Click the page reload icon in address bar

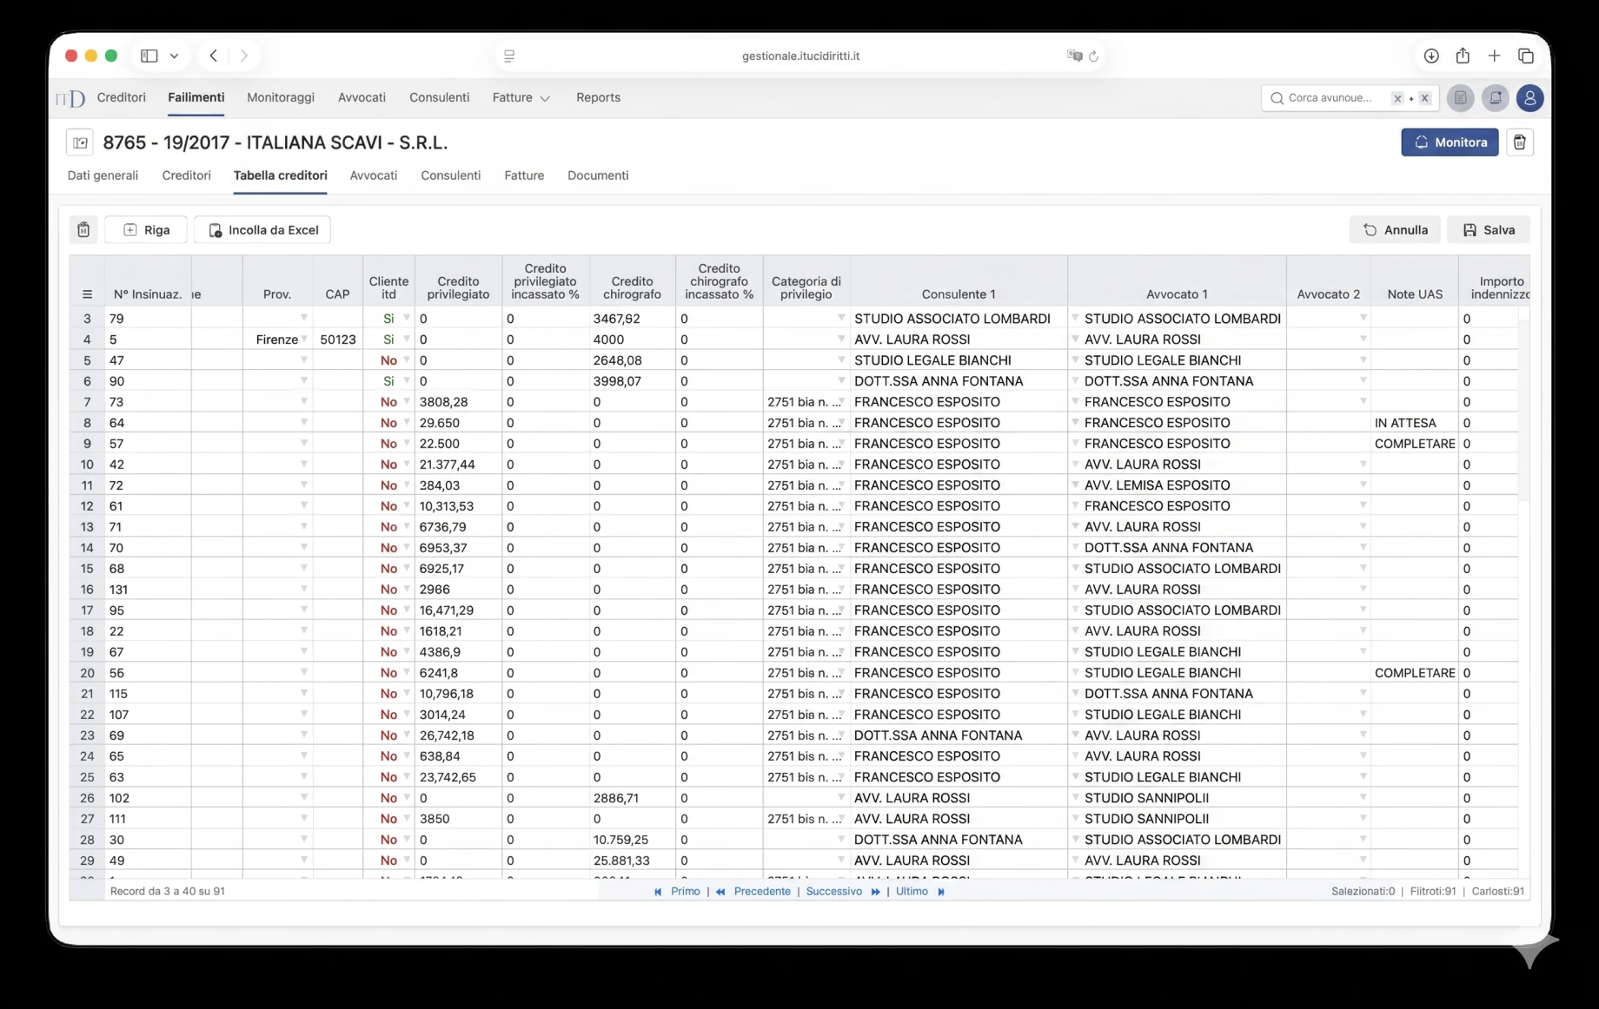coord(1093,56)
